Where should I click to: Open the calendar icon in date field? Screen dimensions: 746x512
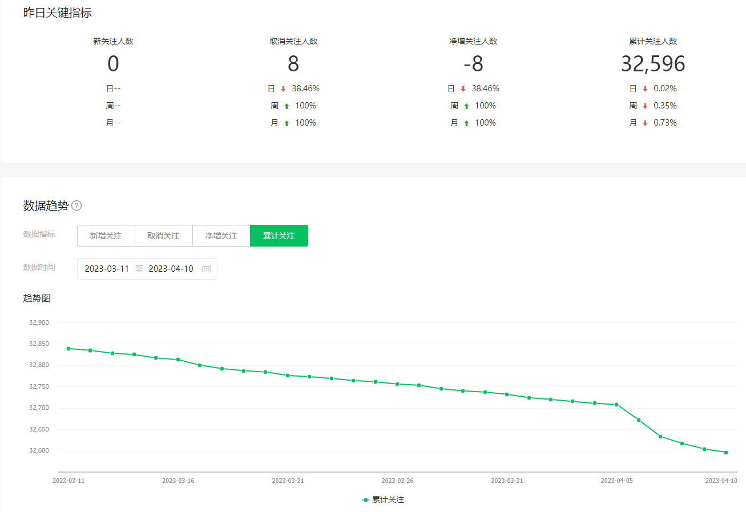click(x=207, y=269)
